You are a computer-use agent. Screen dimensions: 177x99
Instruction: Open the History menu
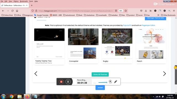(16, 1)
